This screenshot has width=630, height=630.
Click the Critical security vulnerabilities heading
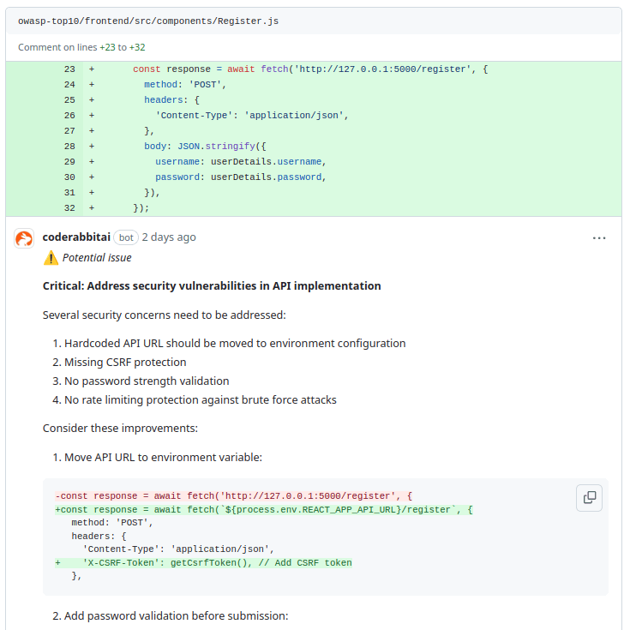[212, 286]
